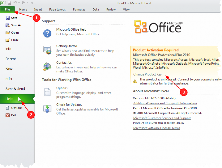Click the Check for Updates download icon
Screen dimensions: 222x168
47,109
